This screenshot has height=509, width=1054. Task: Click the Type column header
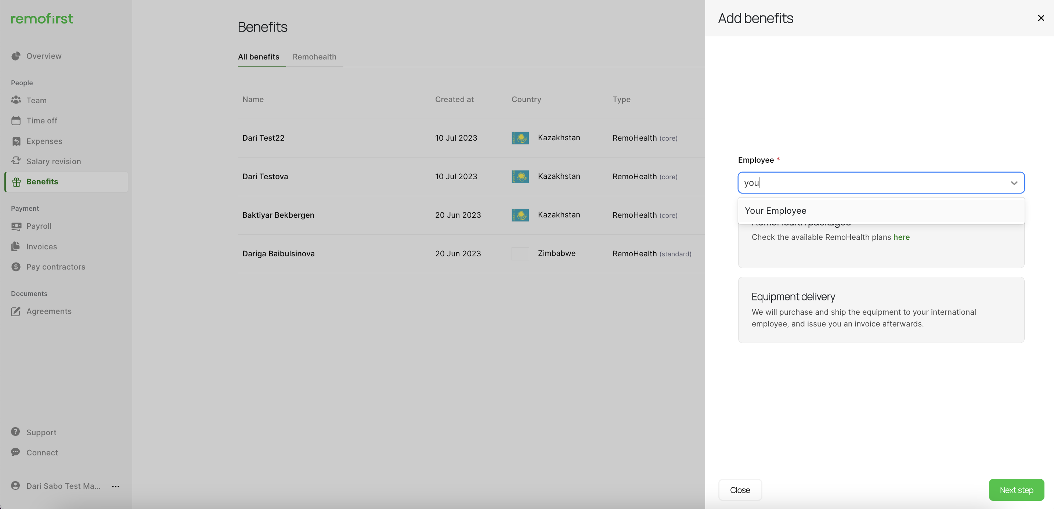pos(621,100)
